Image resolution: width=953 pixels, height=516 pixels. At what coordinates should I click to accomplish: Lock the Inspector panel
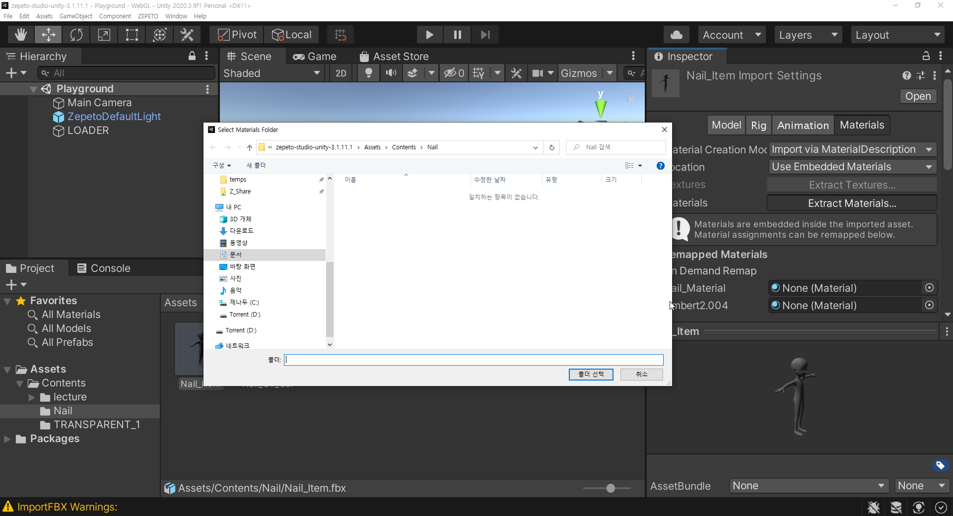(926, 56)
